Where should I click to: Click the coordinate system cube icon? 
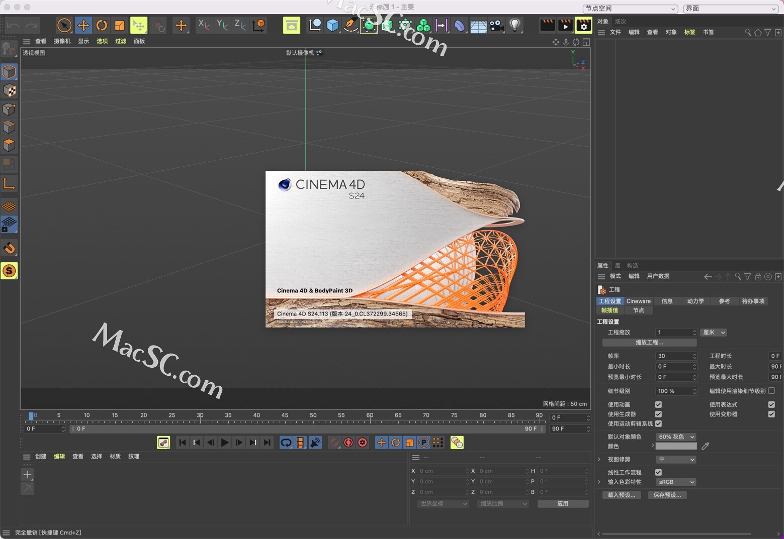(x=258, y=25)
